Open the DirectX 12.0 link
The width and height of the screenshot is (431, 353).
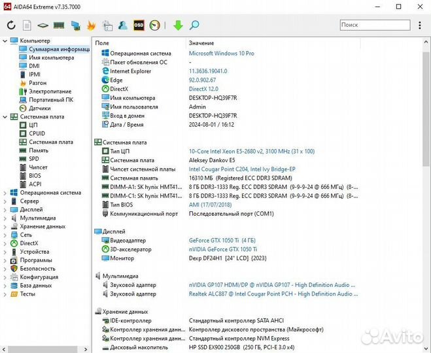click(203, 89)
